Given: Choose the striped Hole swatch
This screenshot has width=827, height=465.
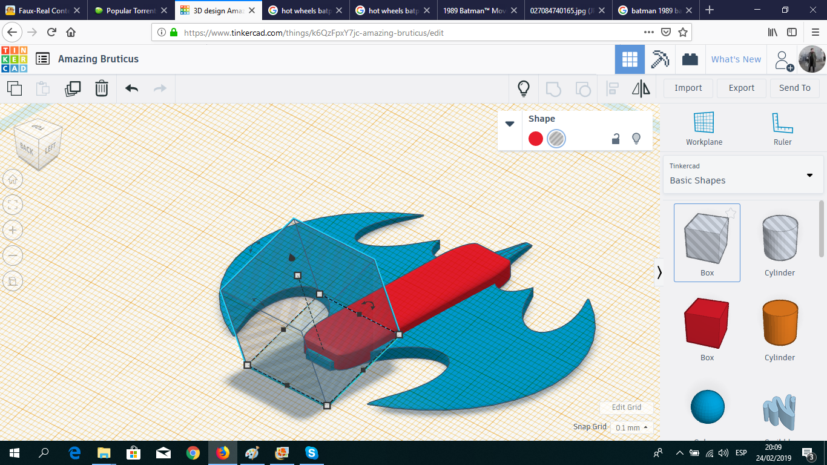Looking at the screenshot, I should click(x=556, y=139).
